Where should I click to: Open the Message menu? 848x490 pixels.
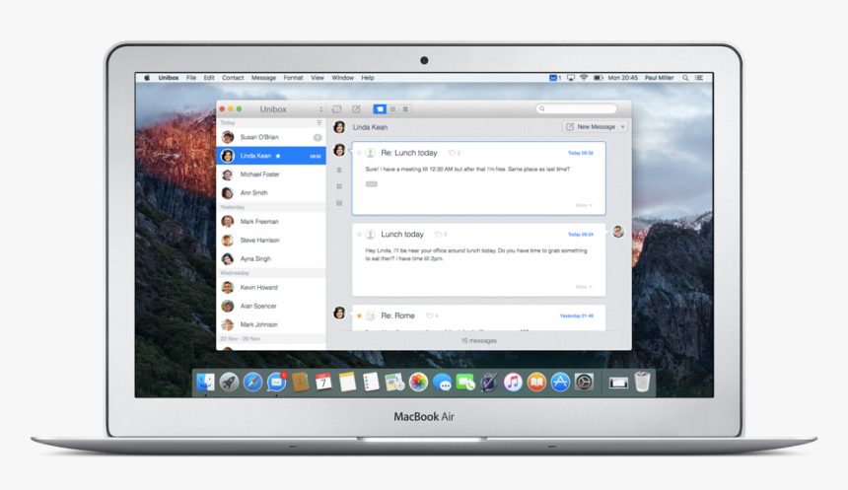263,78
